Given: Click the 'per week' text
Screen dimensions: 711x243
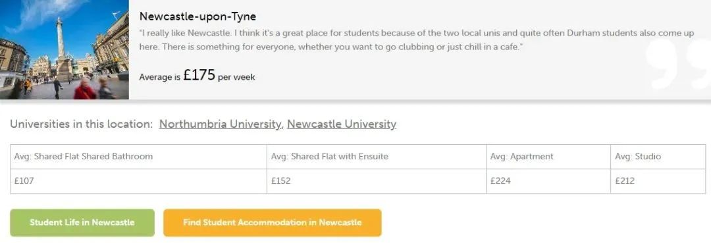Looking at the screenshot, I should (x=236, y=77).
